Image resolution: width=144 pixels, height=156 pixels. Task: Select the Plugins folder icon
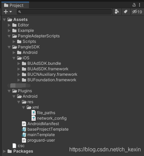[x=14, y=91]
